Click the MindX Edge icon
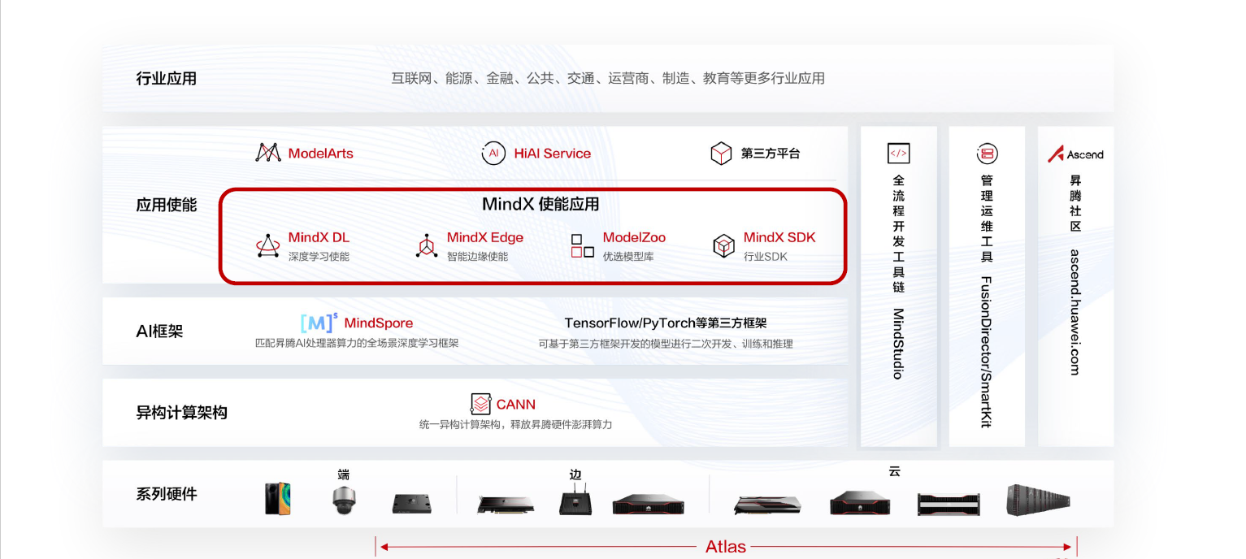 coord(427,246)
